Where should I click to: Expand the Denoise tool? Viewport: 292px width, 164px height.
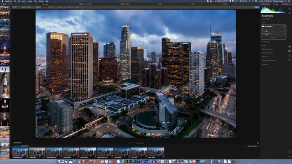[265, 56]
